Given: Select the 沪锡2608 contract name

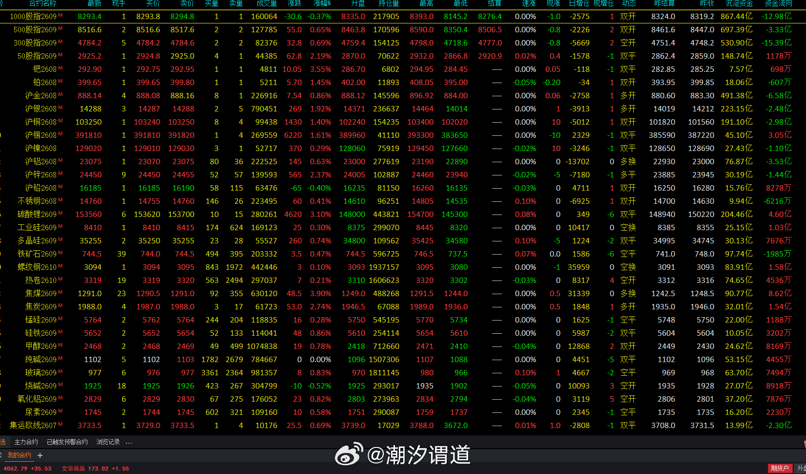Looking at the screenshot, I should point(41,135).
